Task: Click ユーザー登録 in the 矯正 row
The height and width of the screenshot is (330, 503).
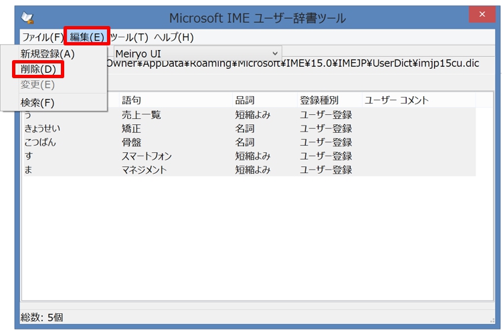Action: pyautogui.click(x=326, y=128)
